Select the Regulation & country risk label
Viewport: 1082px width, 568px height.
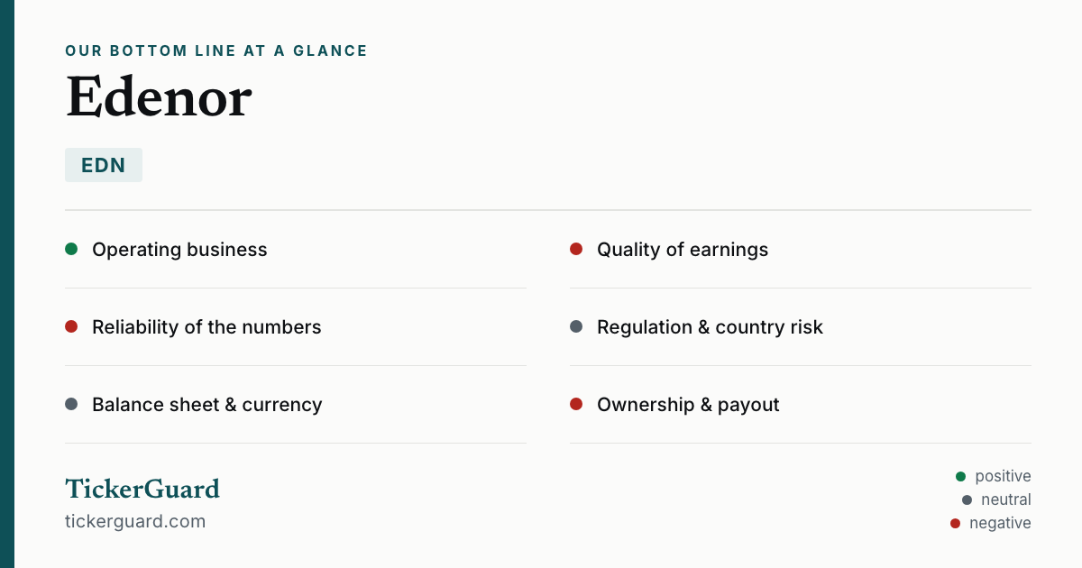710,327
